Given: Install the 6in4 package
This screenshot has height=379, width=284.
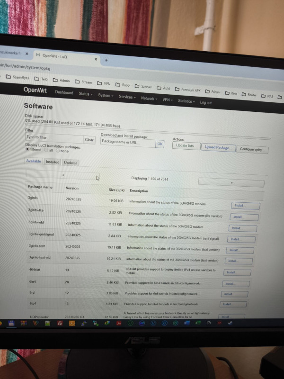Looking at the screenshot, I should click(236, 284).
